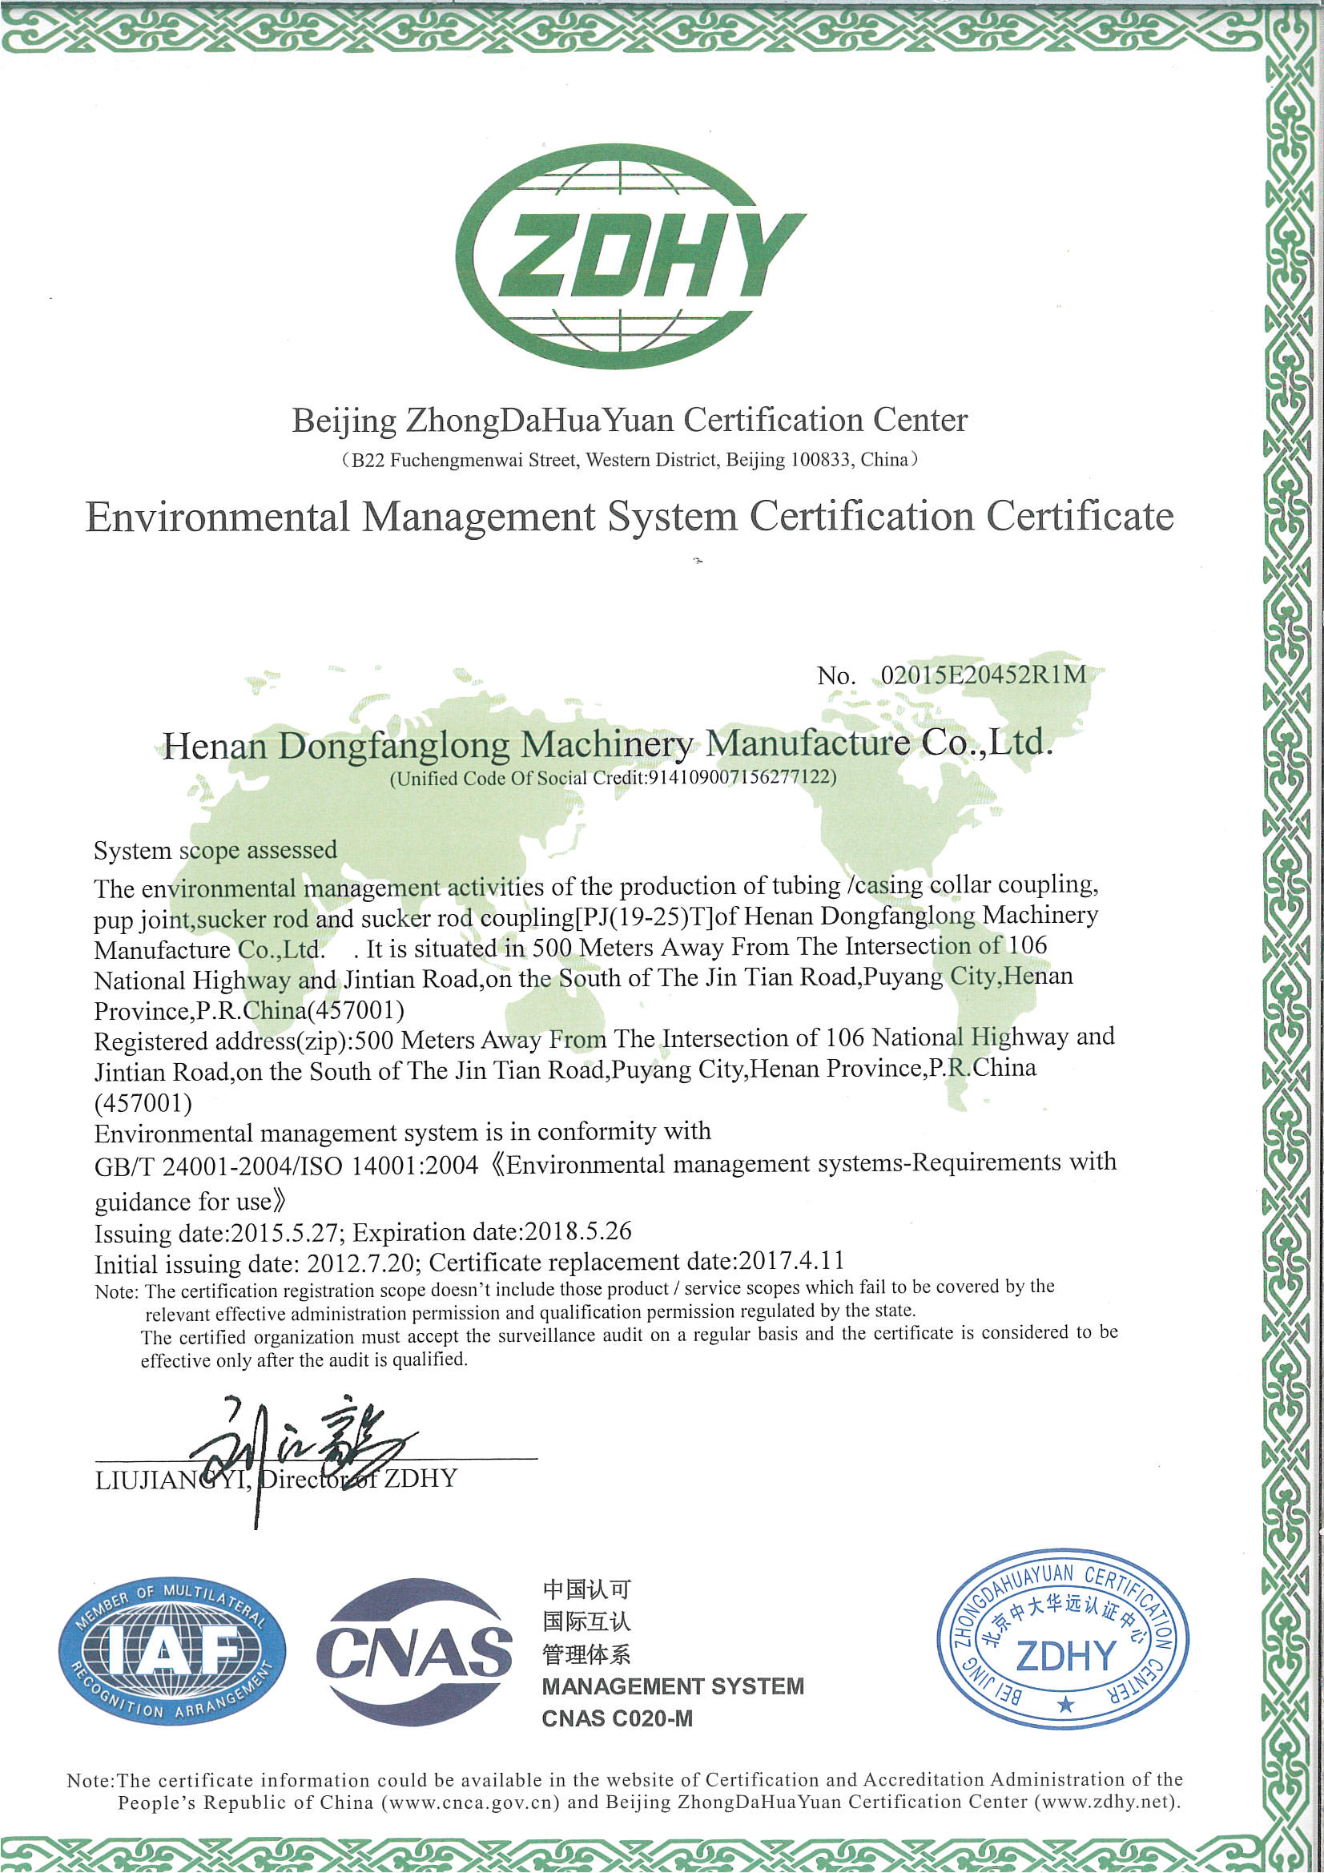Click the CNAS accreditation logo
The height and width of the screenshot is (1873, 1324).
(x=414, y=1651)
